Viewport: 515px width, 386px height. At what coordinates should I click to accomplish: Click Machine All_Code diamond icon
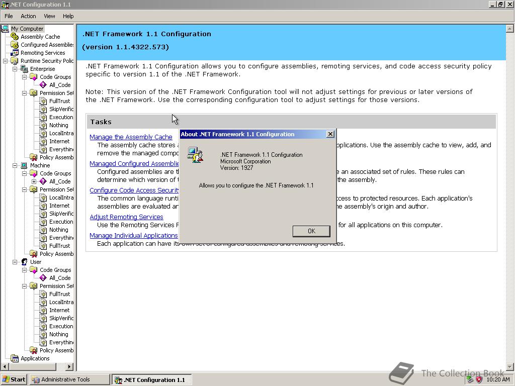[43, 181]
